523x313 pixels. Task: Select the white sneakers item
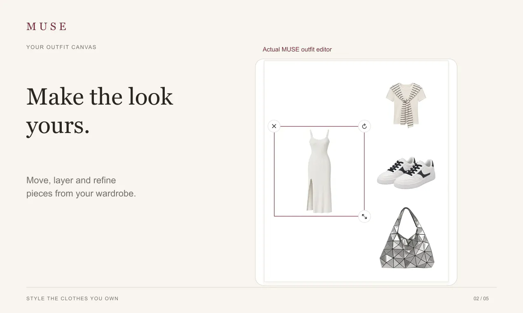pos(406,173)
